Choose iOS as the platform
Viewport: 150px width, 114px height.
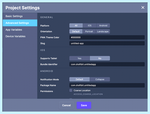(90, 26)
